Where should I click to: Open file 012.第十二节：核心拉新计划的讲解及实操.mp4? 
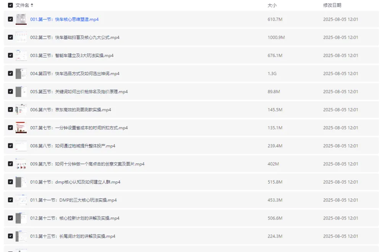(x=74, y=218)
